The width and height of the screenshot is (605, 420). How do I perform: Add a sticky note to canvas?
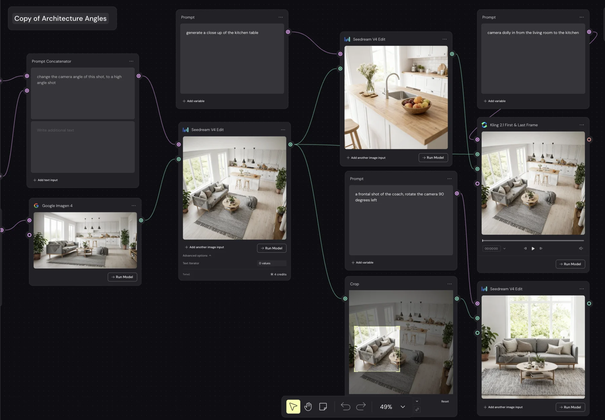point(323,407)
